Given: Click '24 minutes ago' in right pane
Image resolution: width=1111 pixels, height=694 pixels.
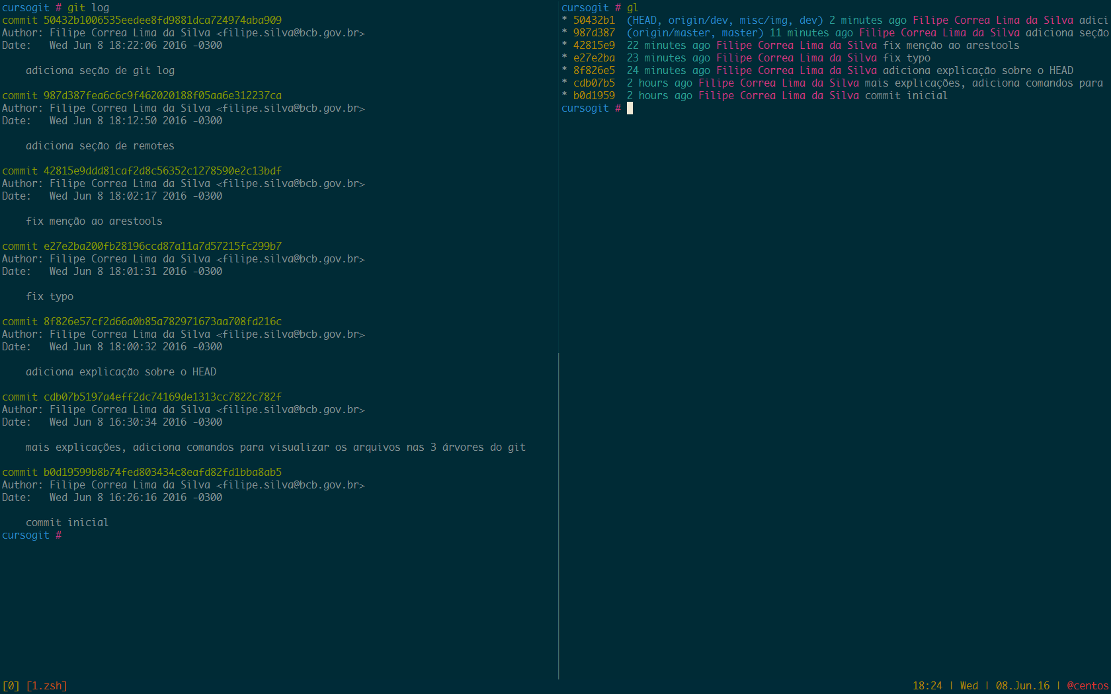Looking at the screenshot, I should [x=669, y=71].
